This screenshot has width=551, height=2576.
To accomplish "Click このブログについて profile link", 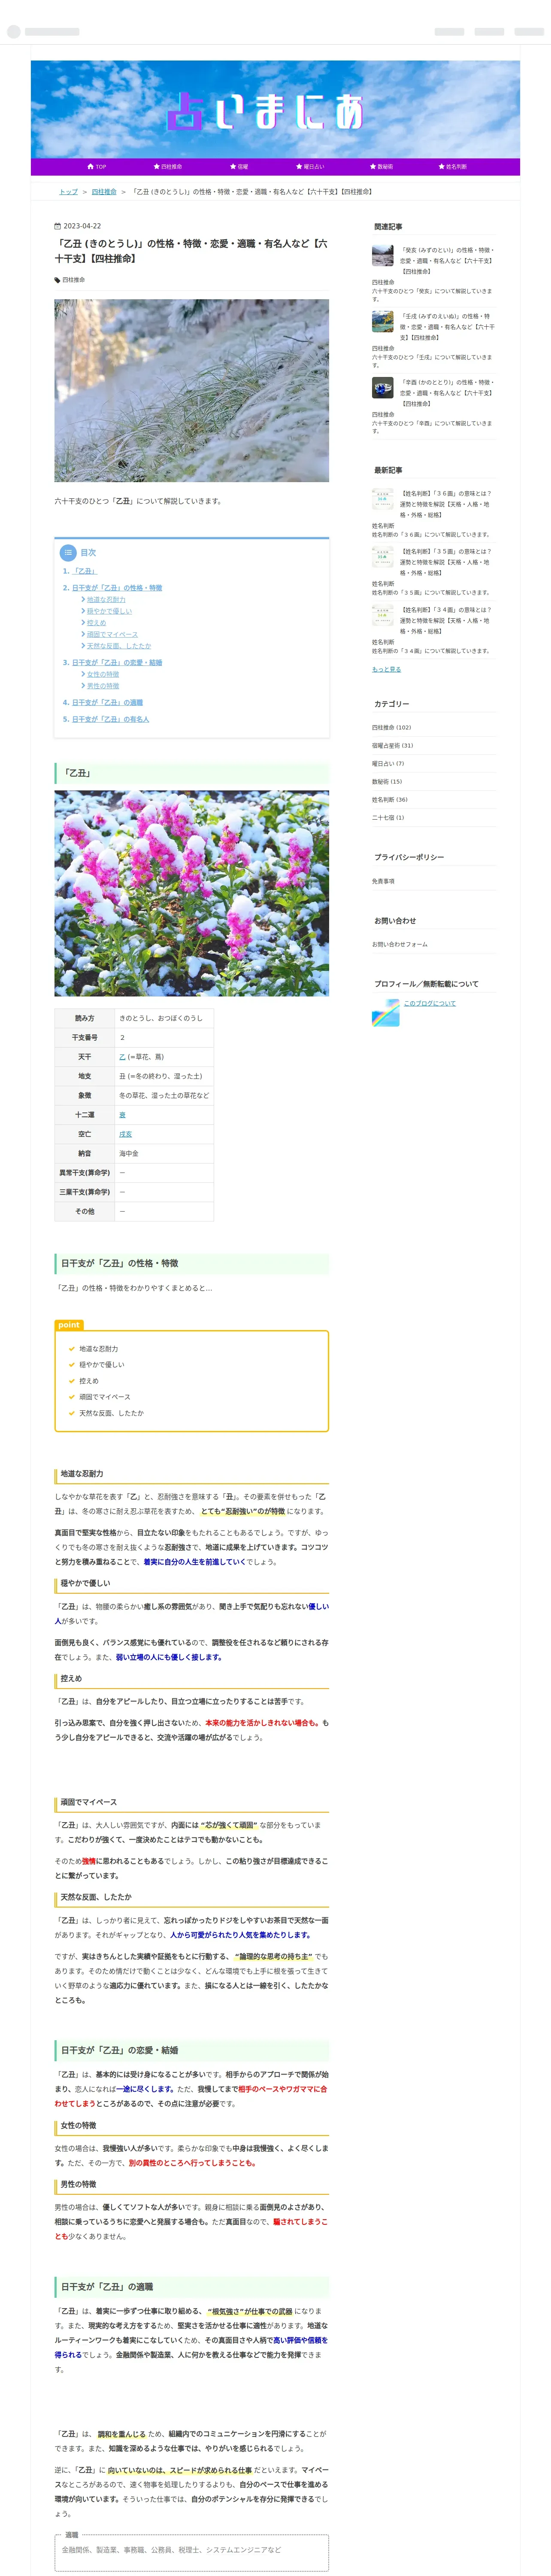I will tap(429, 1004).
